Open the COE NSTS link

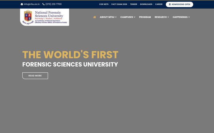click(104, 4)
